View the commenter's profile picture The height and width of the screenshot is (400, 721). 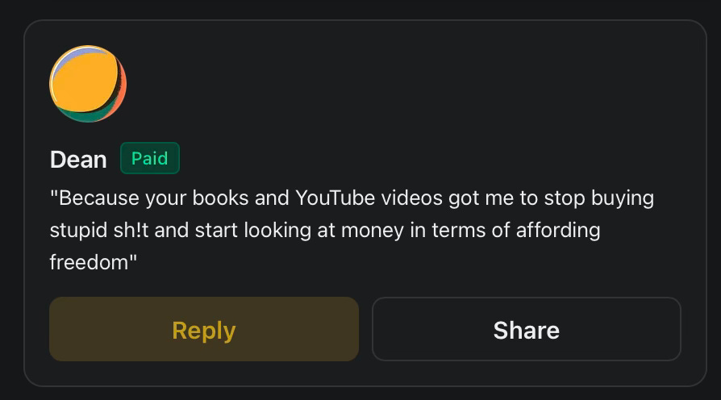[88, 84]
